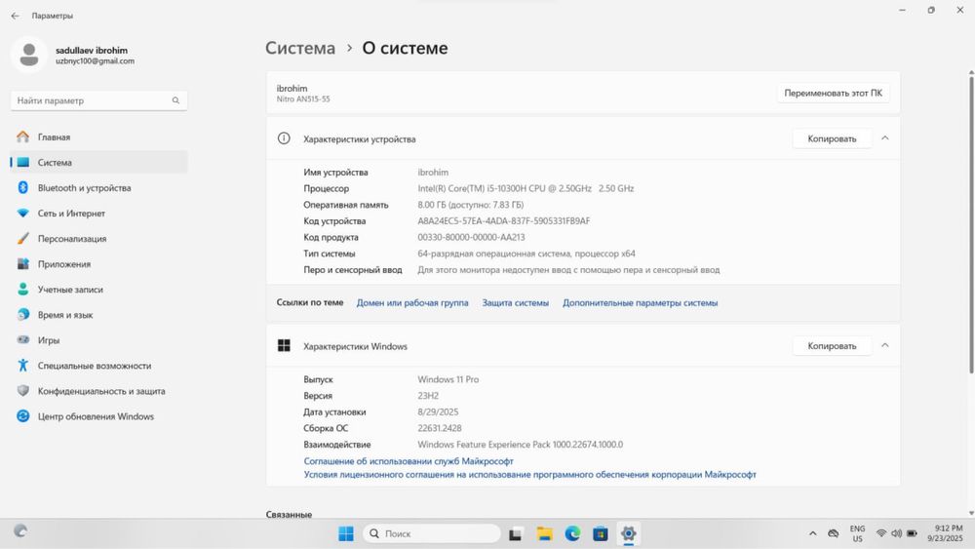
Task: Collapse the Характеристики устройства section
Action: (x=885, y=138)
